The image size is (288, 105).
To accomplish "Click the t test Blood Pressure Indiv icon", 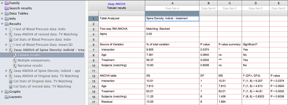I will tap(11, 29).
